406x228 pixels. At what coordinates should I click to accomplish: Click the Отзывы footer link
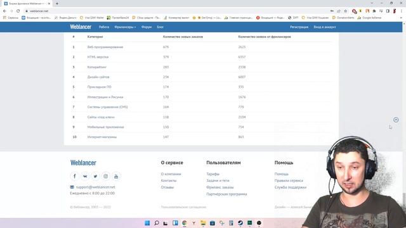pos(167,187)
